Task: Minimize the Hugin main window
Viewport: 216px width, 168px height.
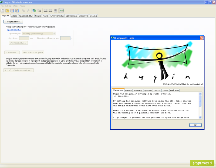Action: [206, 2]
